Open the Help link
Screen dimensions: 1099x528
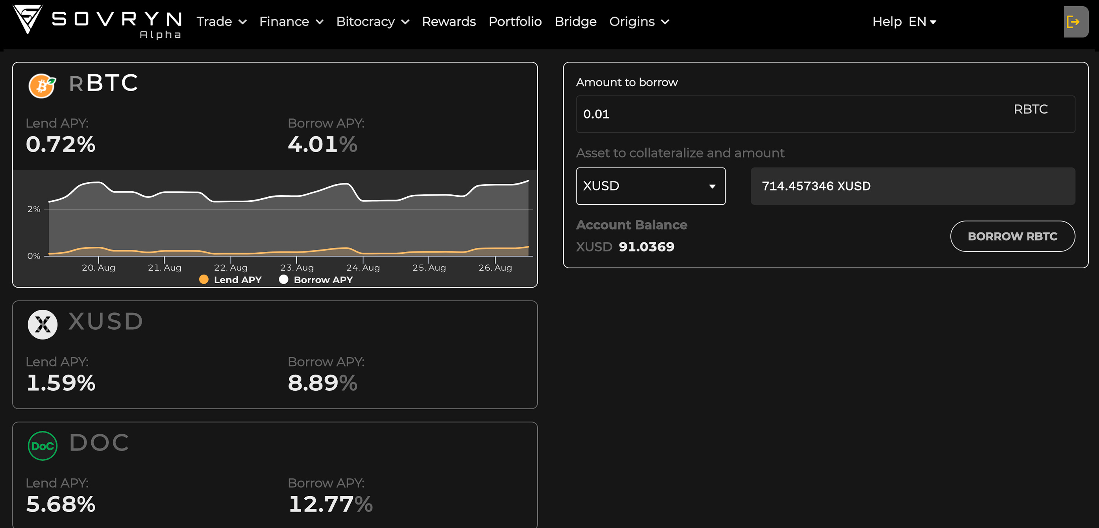887,21
